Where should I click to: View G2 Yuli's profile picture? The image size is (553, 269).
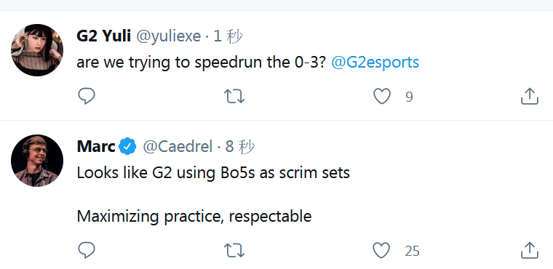click(37, 50)
